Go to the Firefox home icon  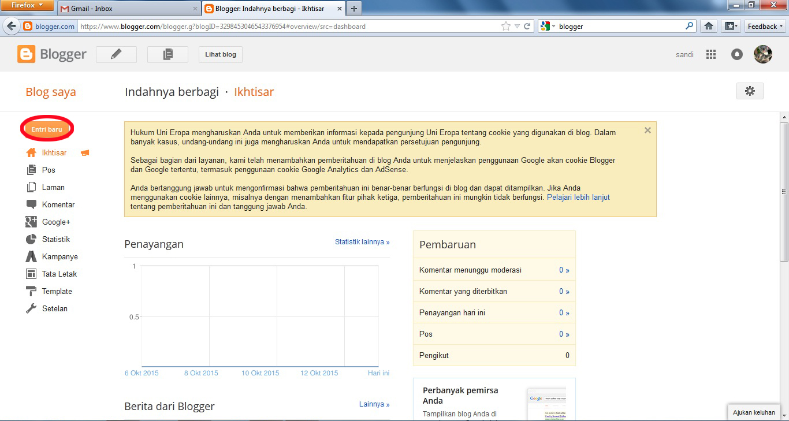click(709, 27)
